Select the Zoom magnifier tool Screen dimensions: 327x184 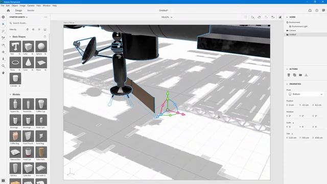(x=3, y=66)
